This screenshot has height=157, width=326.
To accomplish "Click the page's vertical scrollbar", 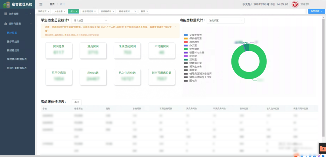I will (x=323, y=77).
